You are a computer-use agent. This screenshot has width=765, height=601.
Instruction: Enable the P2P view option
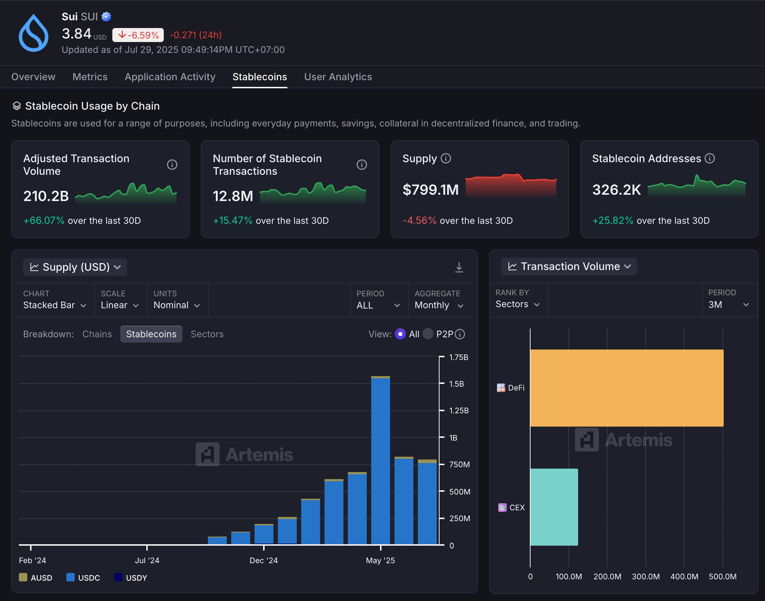pyautogui.click(x=428, y=334)
